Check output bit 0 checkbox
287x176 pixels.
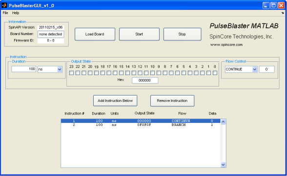(x=215, y=73)
